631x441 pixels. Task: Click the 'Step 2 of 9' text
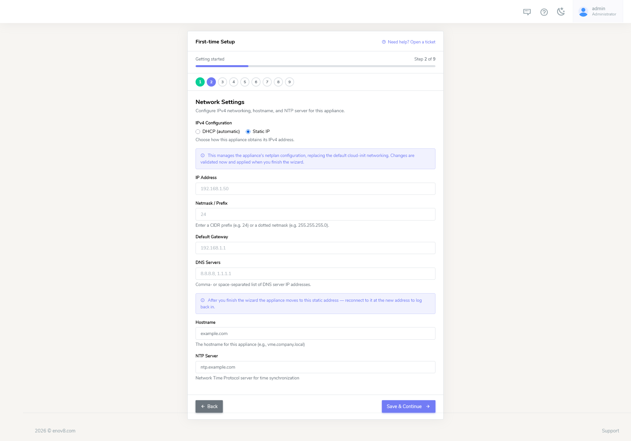425,59
